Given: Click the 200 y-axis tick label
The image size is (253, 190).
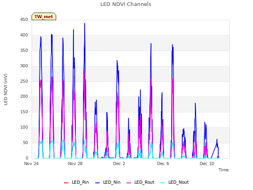Looking at the screenshot, I should pos(24,97).
